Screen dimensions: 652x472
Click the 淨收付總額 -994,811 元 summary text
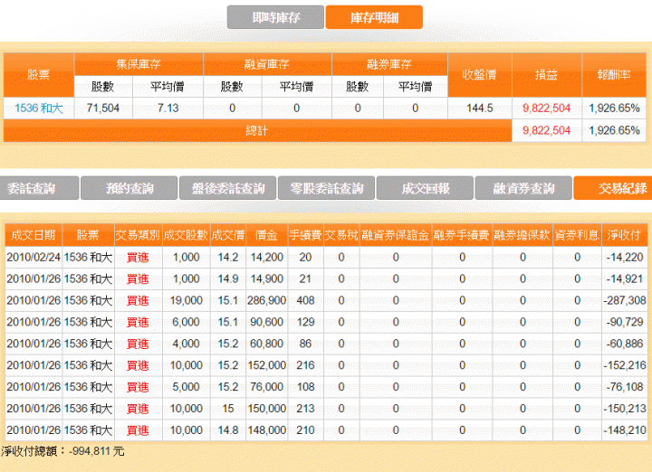pyautogui.click(x=62, y=451)
